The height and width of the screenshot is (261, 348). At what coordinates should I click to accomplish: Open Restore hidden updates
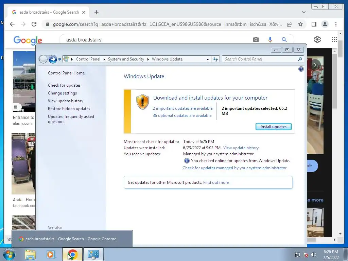click(69, 109)
